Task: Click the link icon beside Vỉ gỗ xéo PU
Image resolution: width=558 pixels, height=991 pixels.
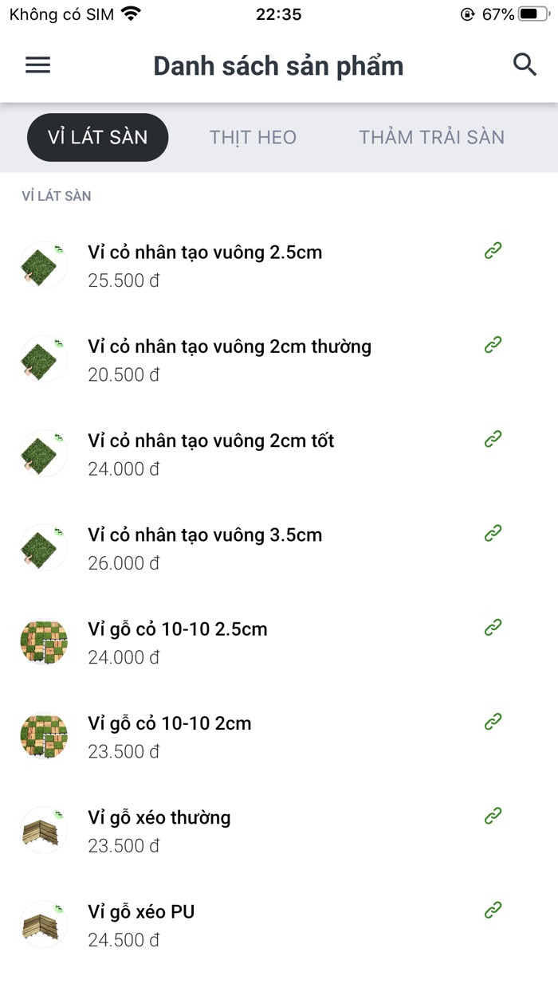Action: (493, 908)
